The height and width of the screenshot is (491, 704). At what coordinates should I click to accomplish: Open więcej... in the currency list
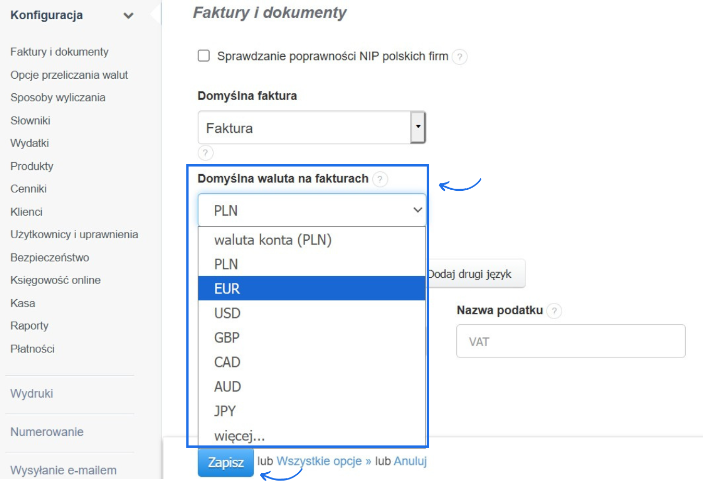[x=239, y=435]
